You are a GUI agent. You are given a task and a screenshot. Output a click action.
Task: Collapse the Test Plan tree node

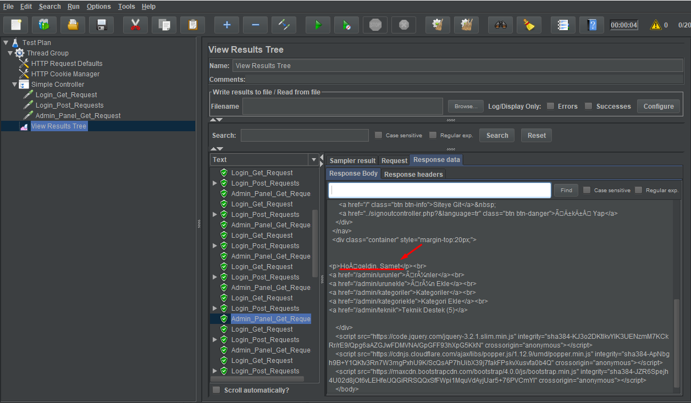(x=5, y=42)
